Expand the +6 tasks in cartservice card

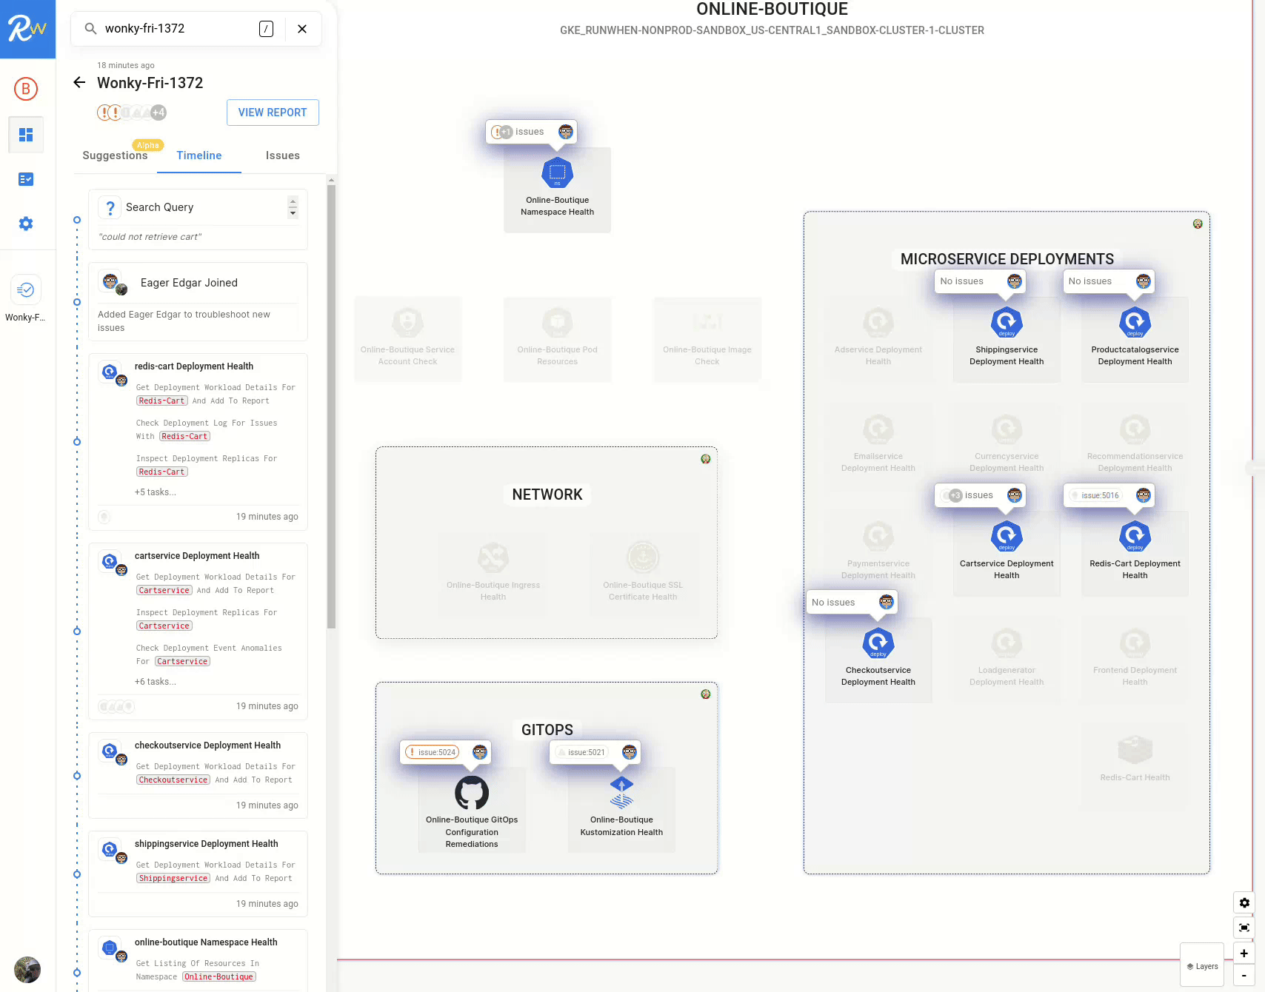pyautogui.click(x=156, y=682)
